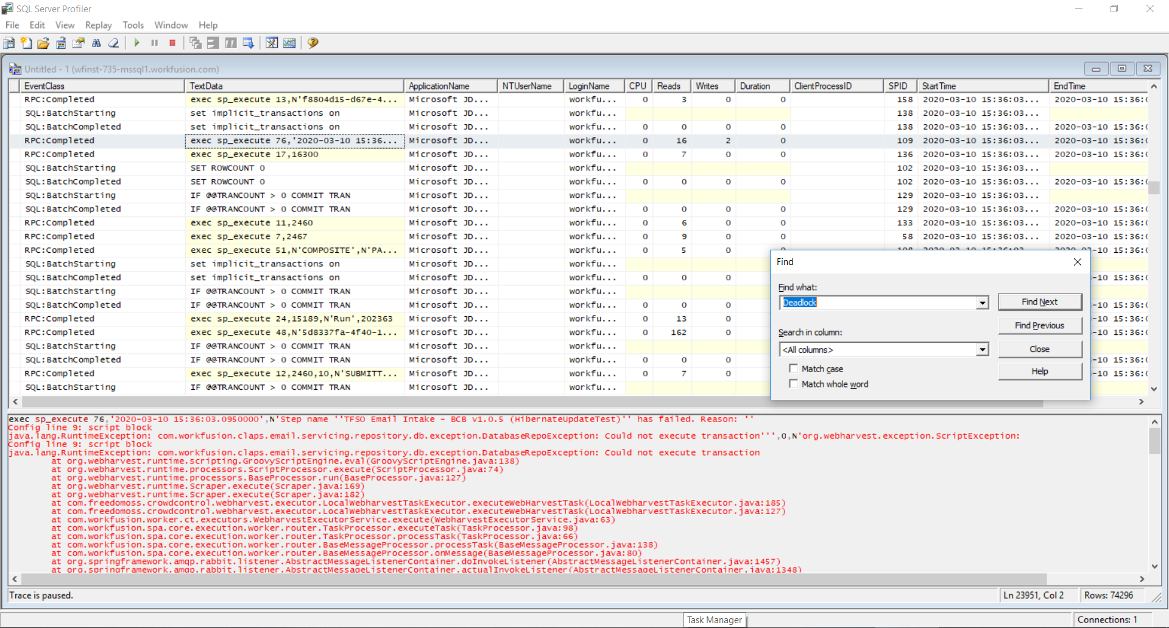Open the Replay menu

tap(99, 25)
